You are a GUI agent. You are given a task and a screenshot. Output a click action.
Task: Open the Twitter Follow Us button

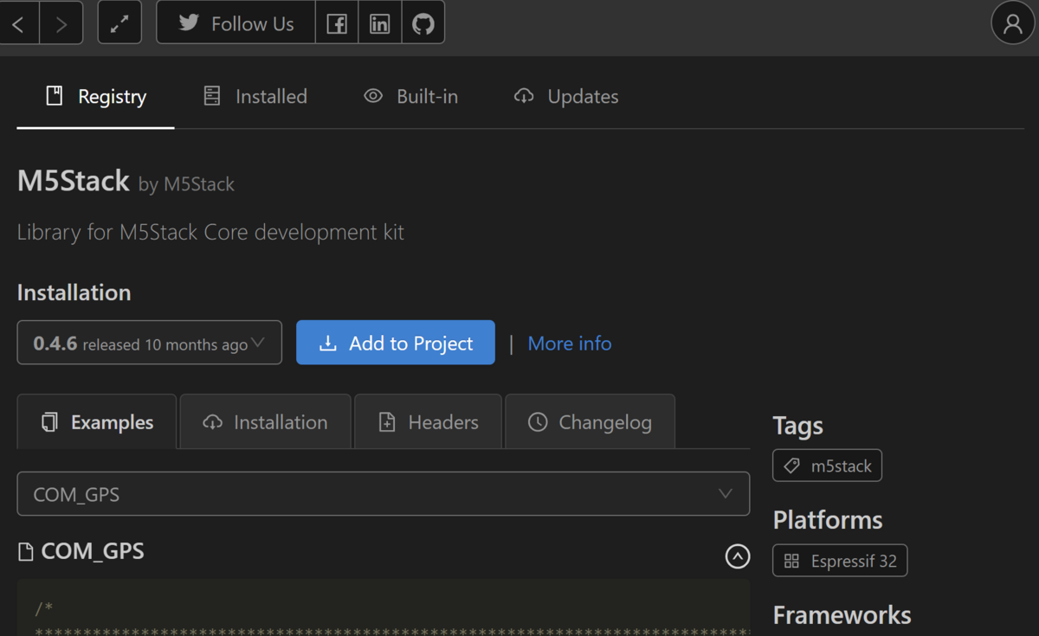235,22
